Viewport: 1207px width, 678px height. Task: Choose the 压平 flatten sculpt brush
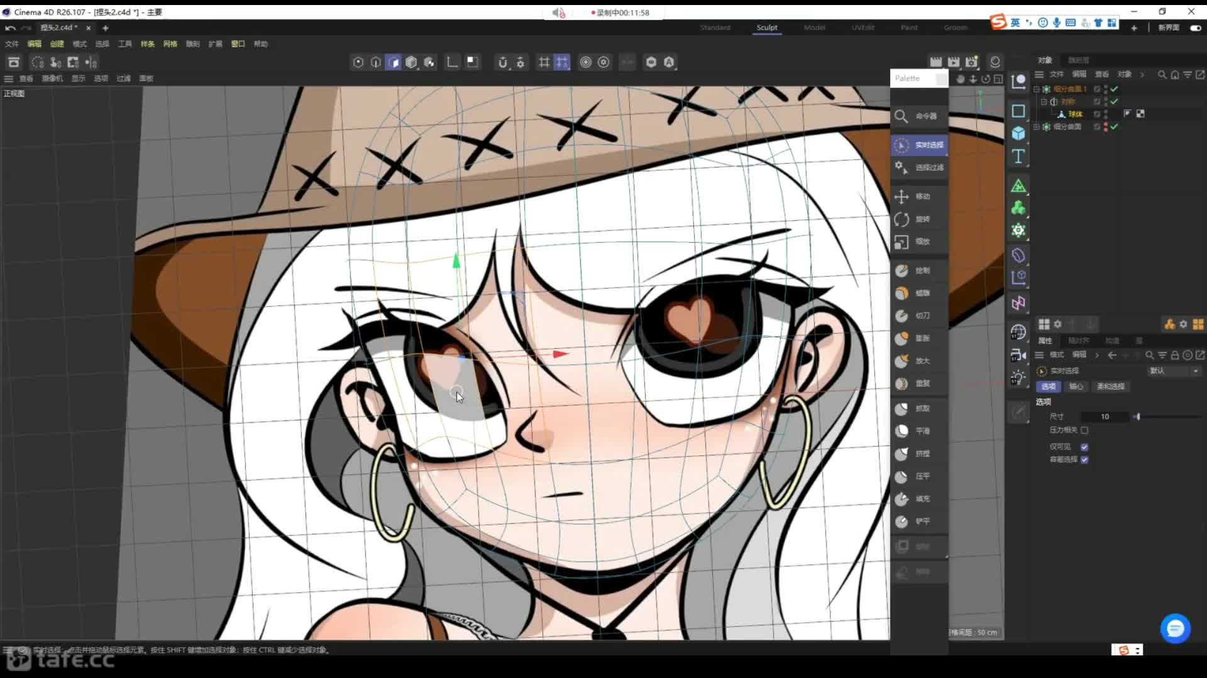point(918,476)
